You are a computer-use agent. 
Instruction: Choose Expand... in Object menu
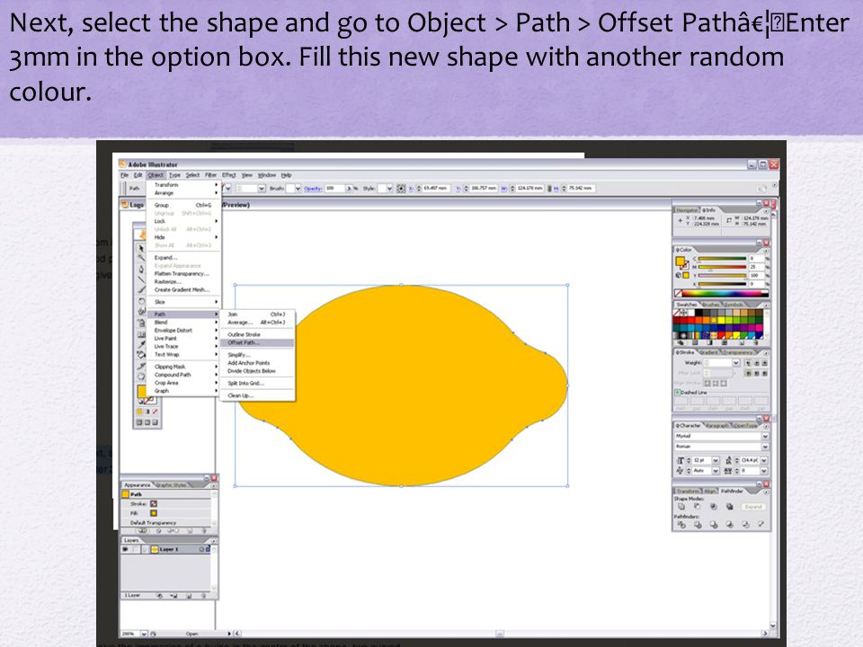[x=183, y=258]
